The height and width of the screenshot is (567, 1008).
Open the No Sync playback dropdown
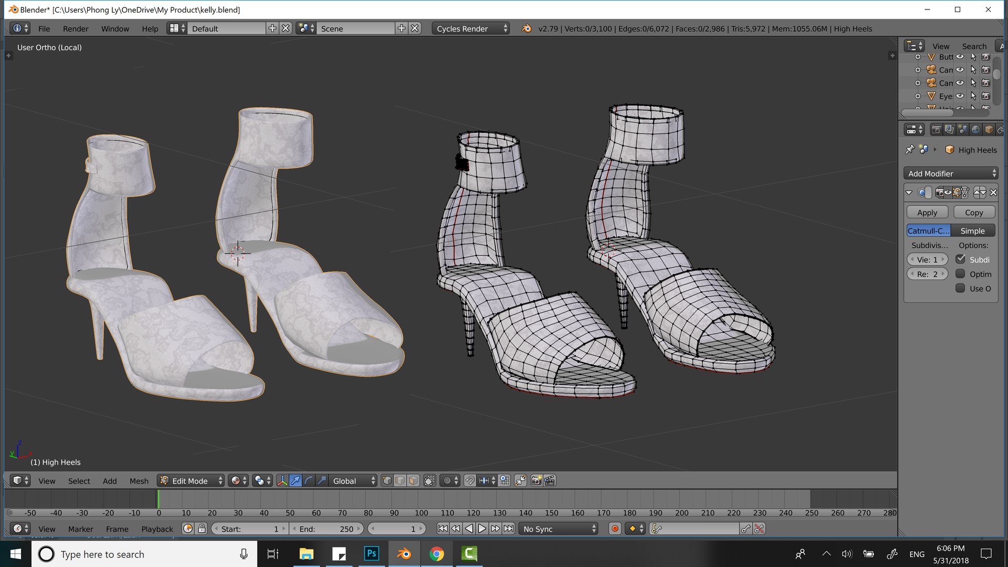click(x=559, y=529)
